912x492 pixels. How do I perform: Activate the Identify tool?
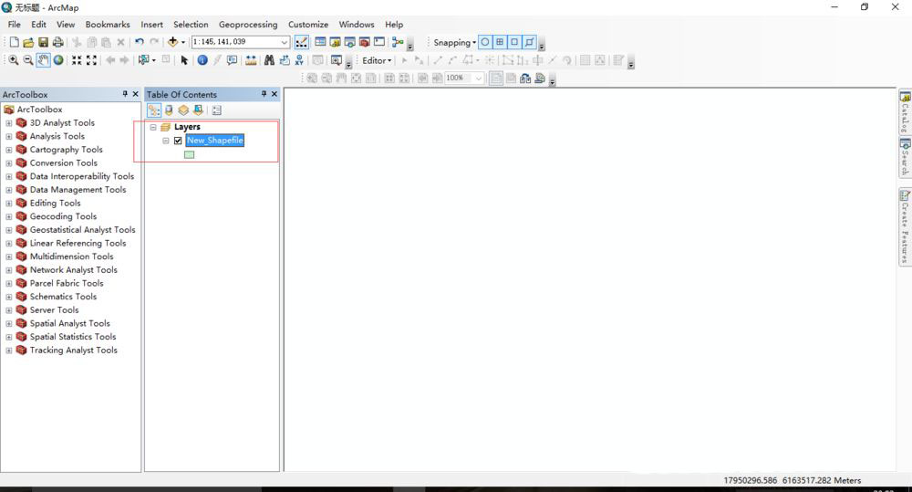pyautogui.click(x=202, y=60)
